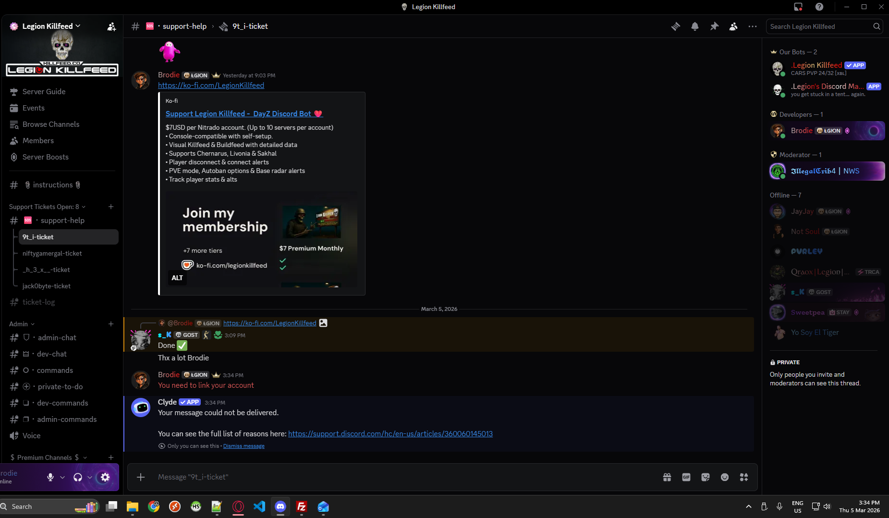Click the ALT badge on embed image
The width and height of the screenshot is (889, 518).
[177, 278]
